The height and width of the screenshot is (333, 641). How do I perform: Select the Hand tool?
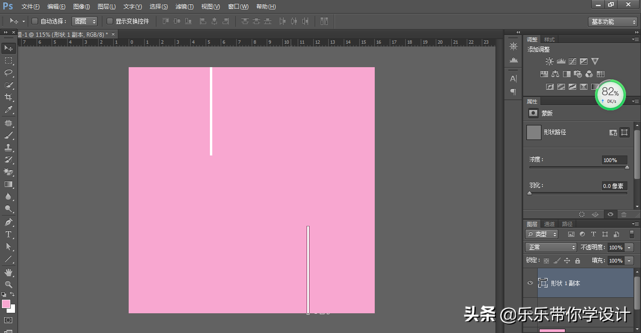(8, 272)
